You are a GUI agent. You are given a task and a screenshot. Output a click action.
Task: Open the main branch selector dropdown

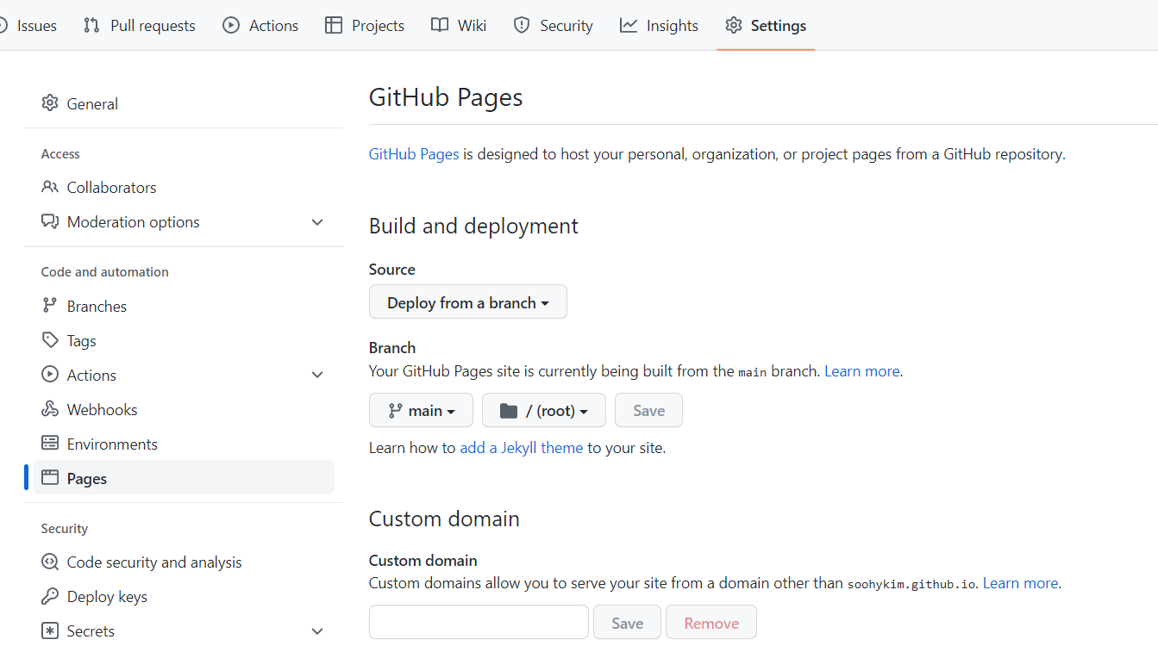(x=421, y=411)
